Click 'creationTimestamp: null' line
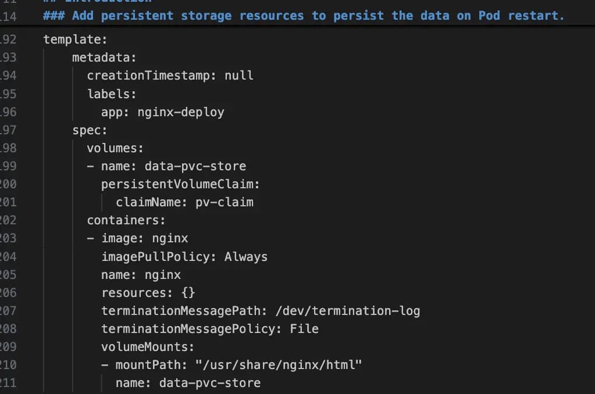595x394 pixels. click(x=170, y=76)
